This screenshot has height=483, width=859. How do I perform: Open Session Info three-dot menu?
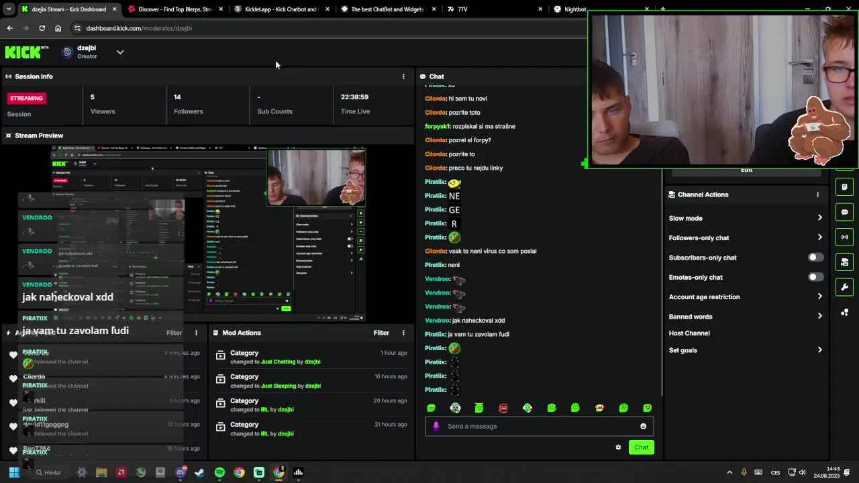pos(403,76)
